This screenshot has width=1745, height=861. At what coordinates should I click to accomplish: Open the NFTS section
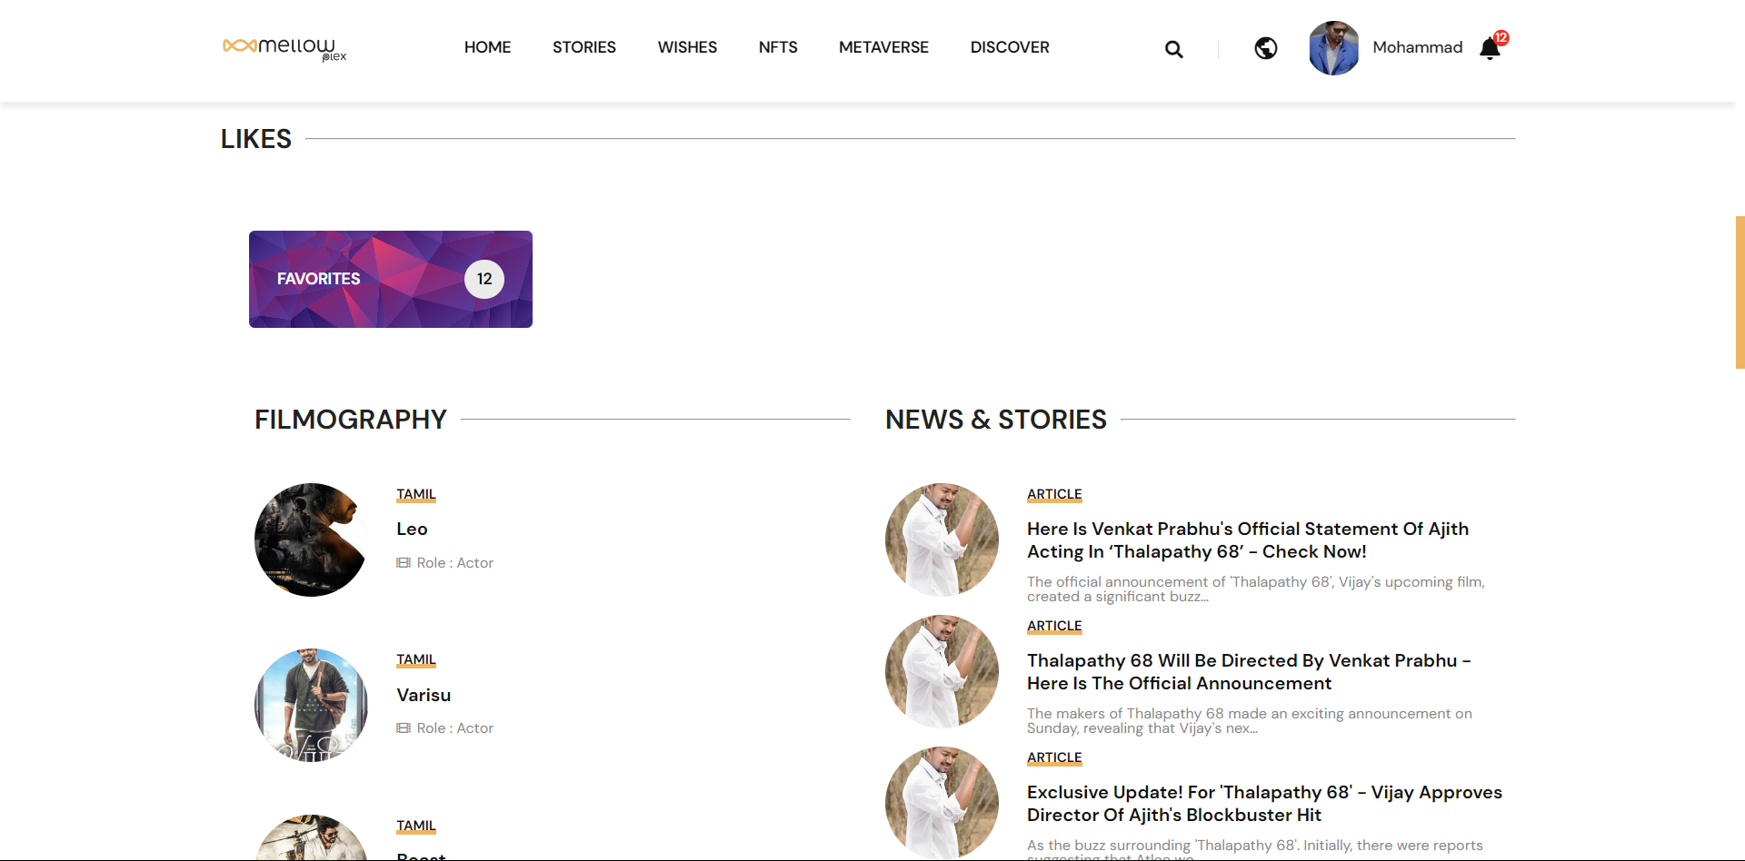[x=778, y=47]
